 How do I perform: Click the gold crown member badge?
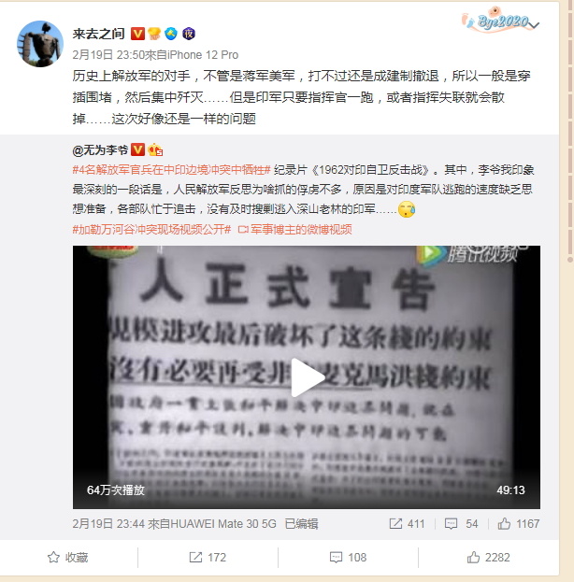click(154, 34)
